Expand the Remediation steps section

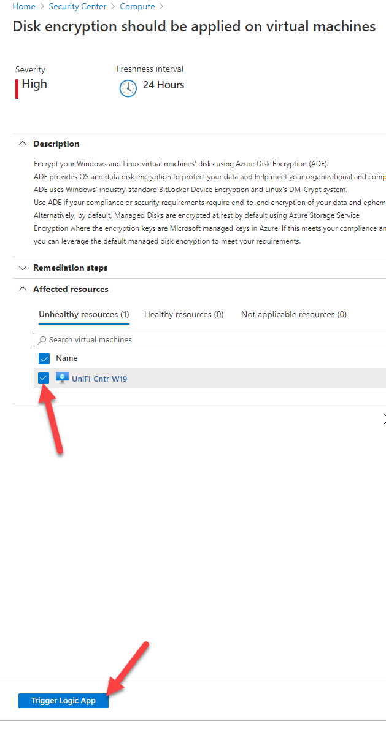(x=22, y=268)
